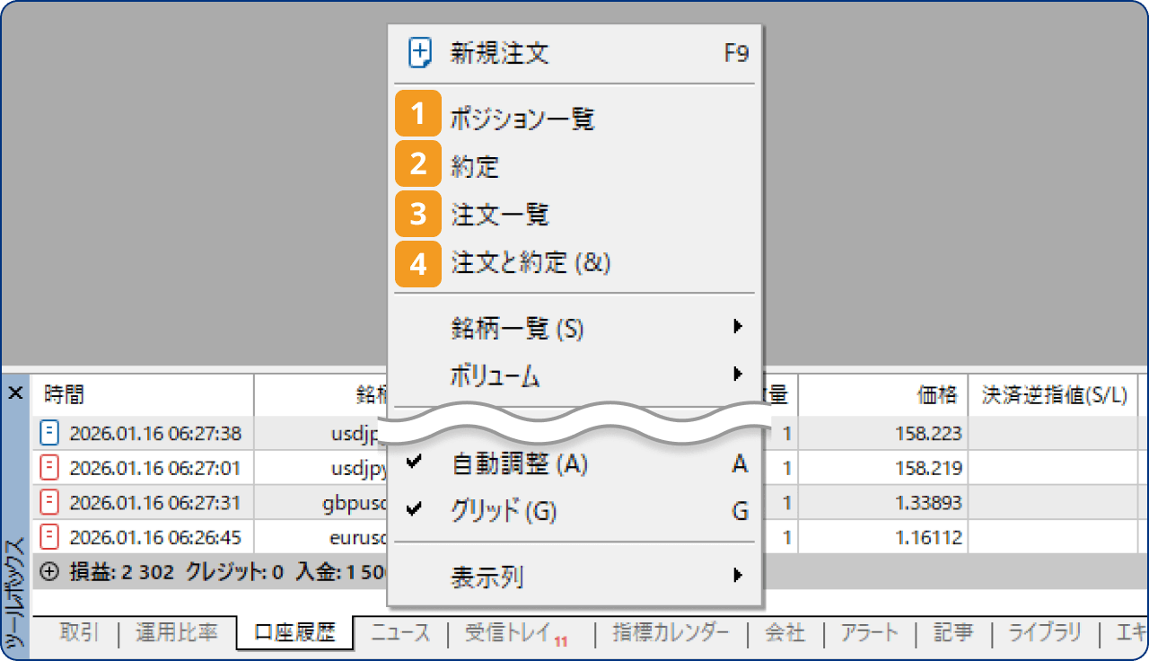This screenshot has height=661, width=1149.
Task: Switch to the 取引 tab
Action: click(81, 632)
